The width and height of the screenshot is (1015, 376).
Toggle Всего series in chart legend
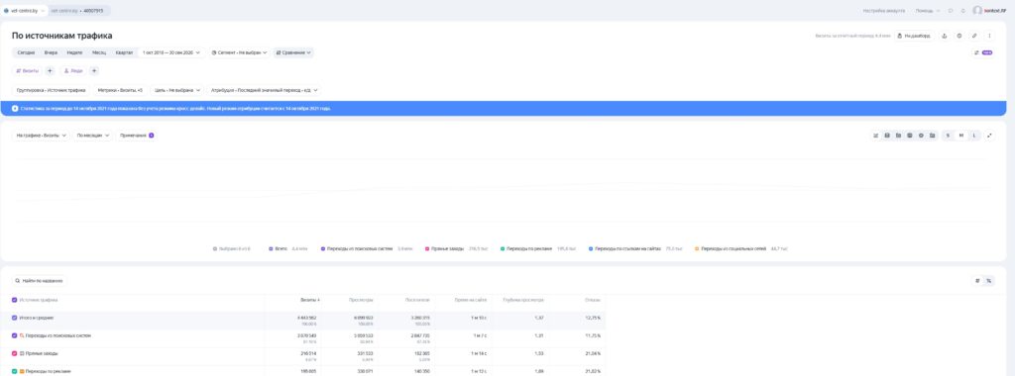[287, 248]
